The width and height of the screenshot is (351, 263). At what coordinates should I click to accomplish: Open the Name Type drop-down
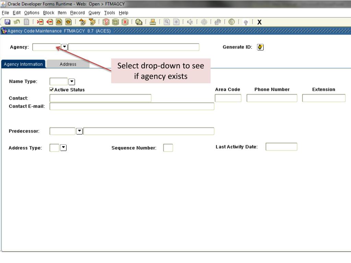click(72, 82)
